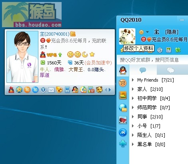Click the avatar show image on profile card

(22, 57)
